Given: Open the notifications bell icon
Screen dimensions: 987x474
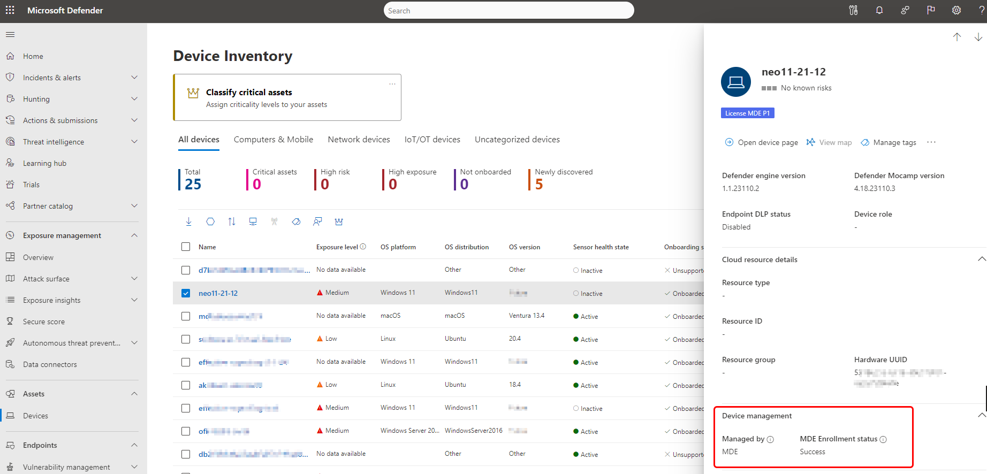Looking at the screenshot, I should (x=879, y=10).
